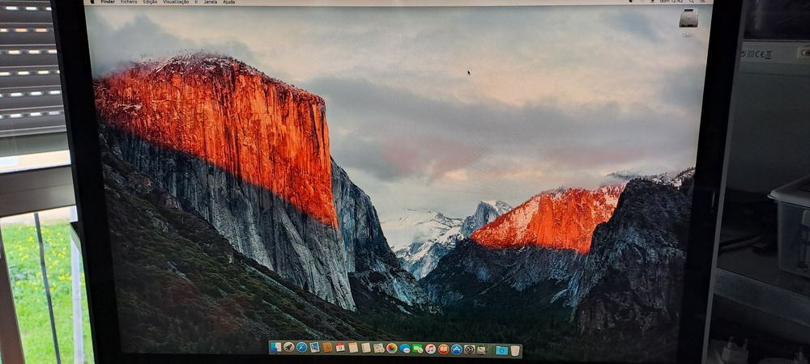Viewport: 810px width, 364px height.
Task: Open iBooks orange icon in the Dock
Action: click(x=443, y=349)
